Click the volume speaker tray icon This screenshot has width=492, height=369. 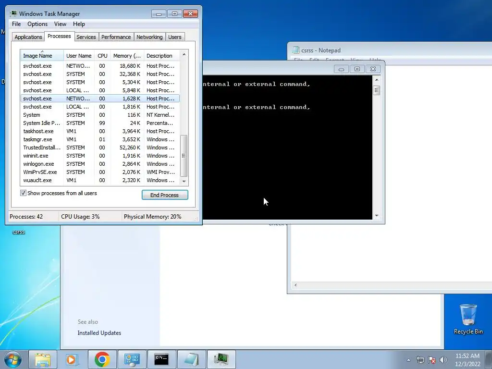[443, 360]
